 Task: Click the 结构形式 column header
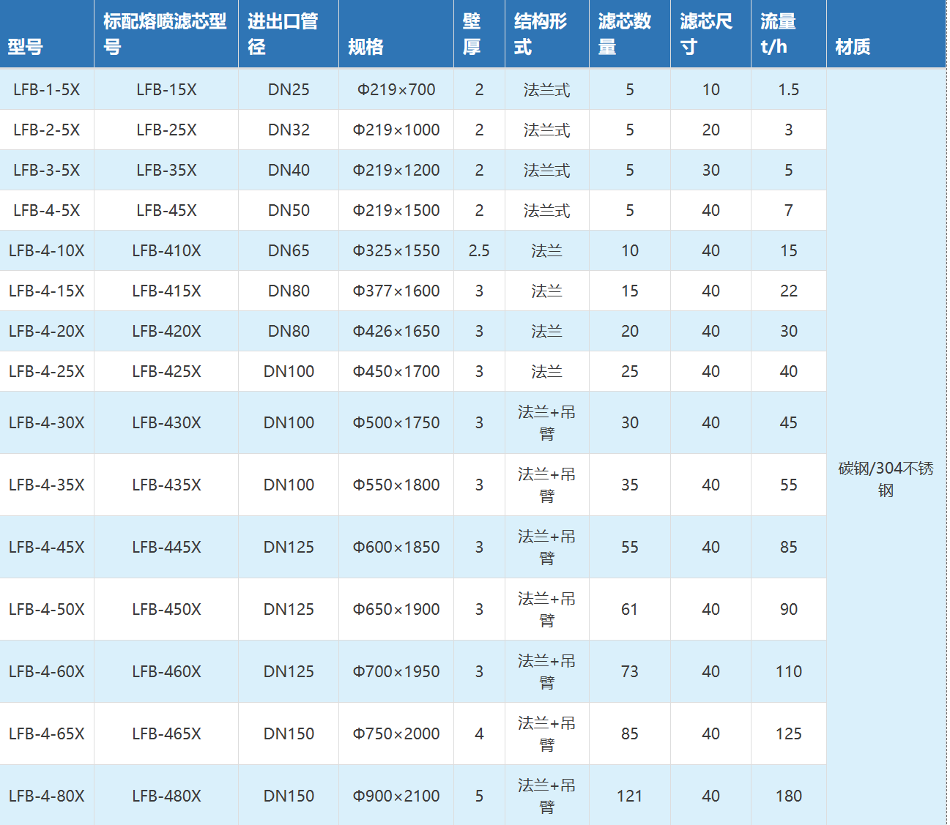[547, 34]
